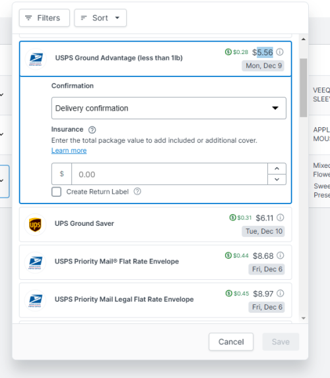Increase insurance value with up stepper arrow

pos(277,169)
